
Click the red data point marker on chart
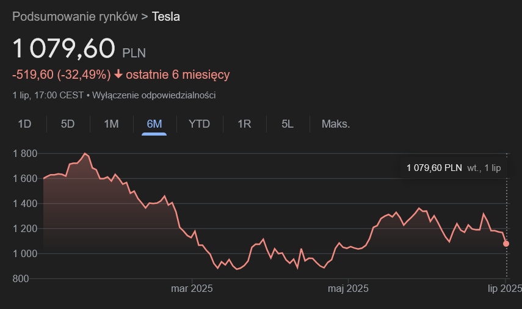click(506, 244)
